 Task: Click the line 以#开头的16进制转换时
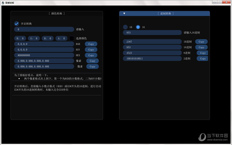[41, 90]
